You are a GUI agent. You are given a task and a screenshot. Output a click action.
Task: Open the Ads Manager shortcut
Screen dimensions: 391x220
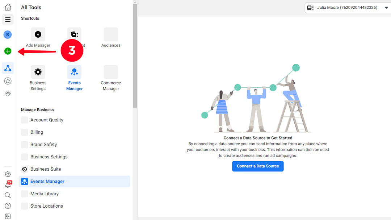coord(38,37)
